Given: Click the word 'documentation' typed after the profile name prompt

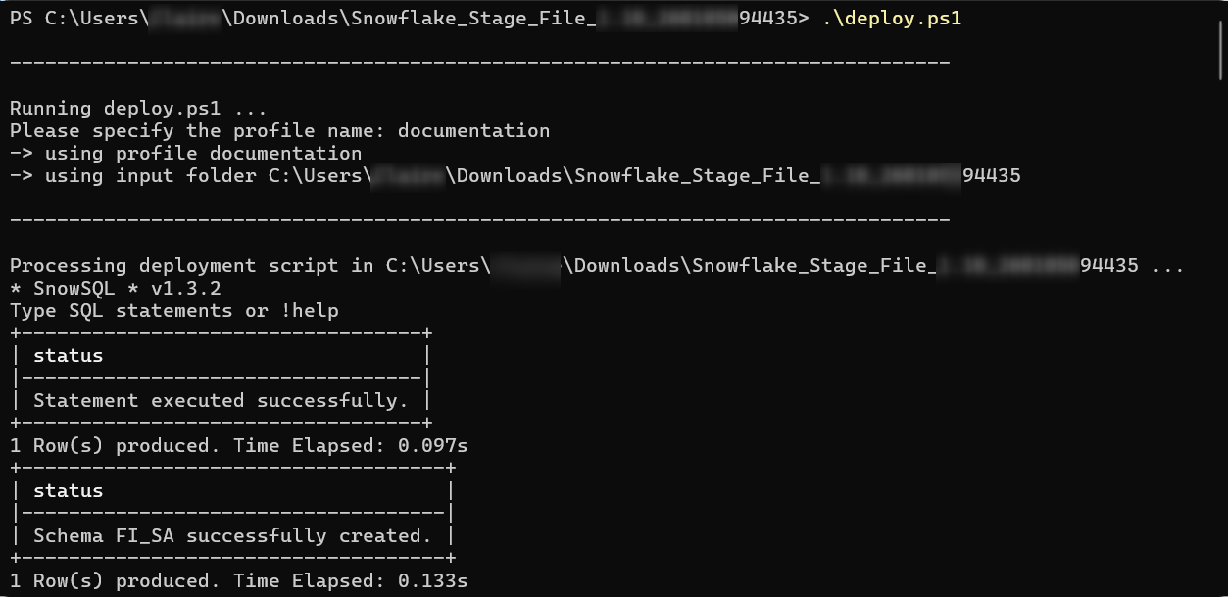Looking at the screenshot, I should pyautogui.click(x=473, y=130).
